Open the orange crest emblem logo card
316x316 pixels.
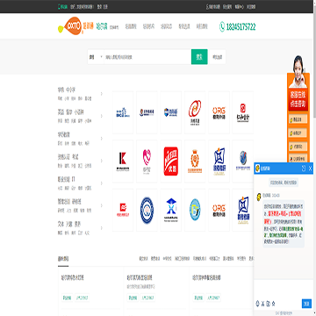coord(195,162)
